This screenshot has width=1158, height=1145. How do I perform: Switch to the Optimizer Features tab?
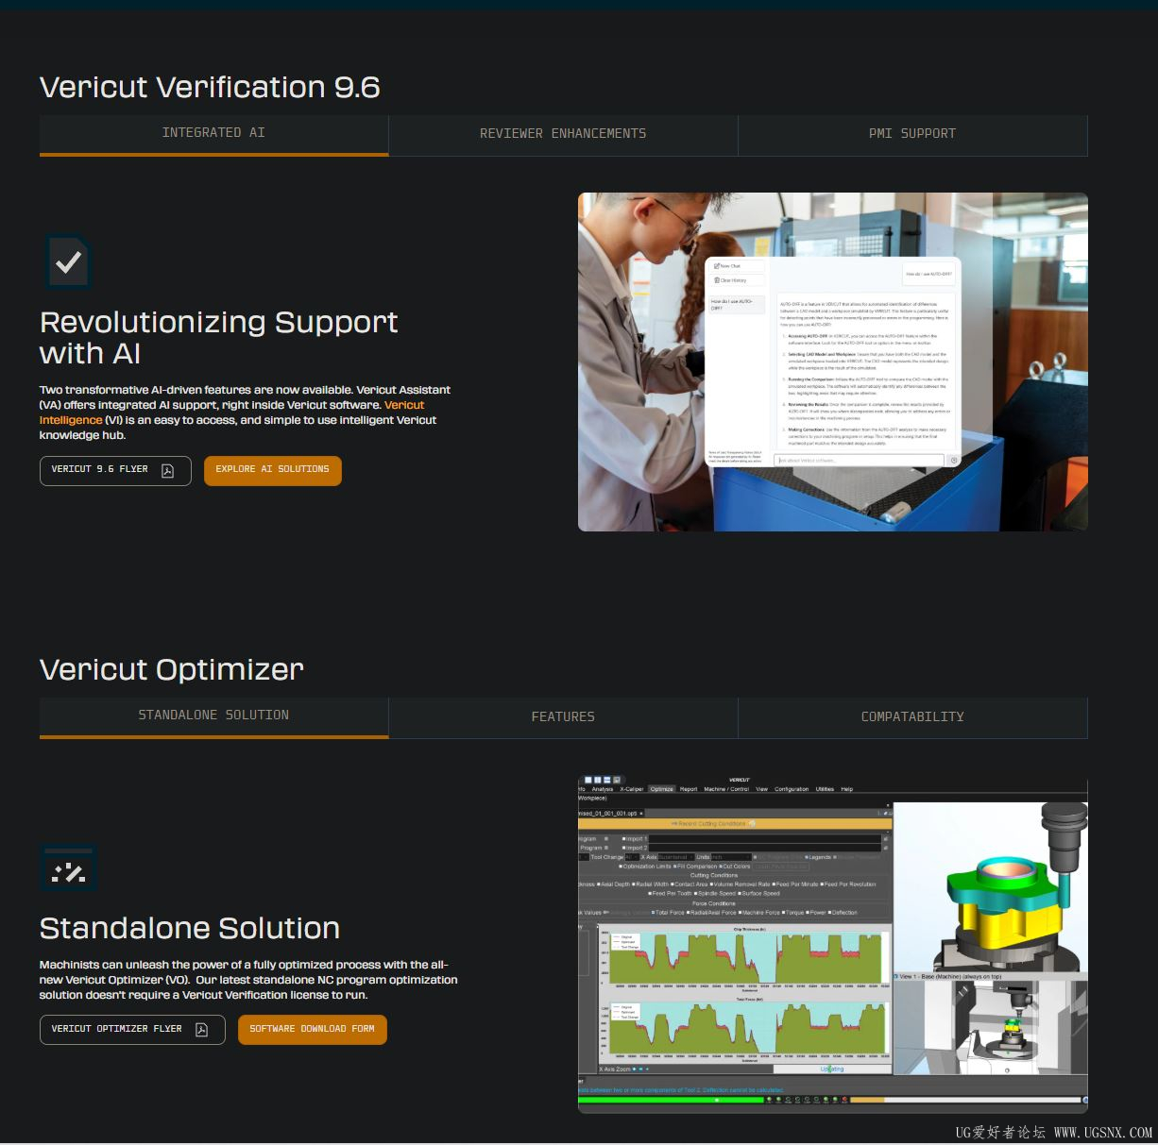click(x=563, y=716)
